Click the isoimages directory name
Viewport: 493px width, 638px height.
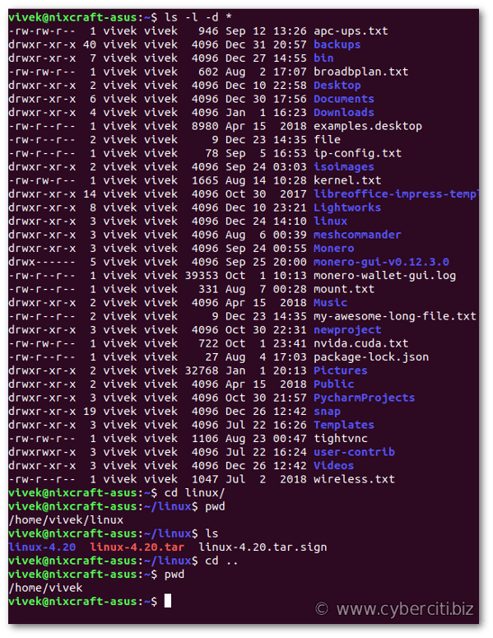(344, 167)
